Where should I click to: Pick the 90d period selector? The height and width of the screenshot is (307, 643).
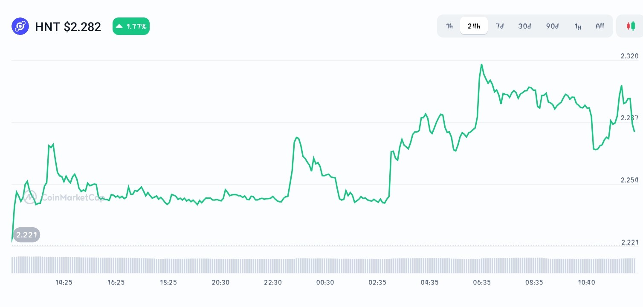pos(552,26)
